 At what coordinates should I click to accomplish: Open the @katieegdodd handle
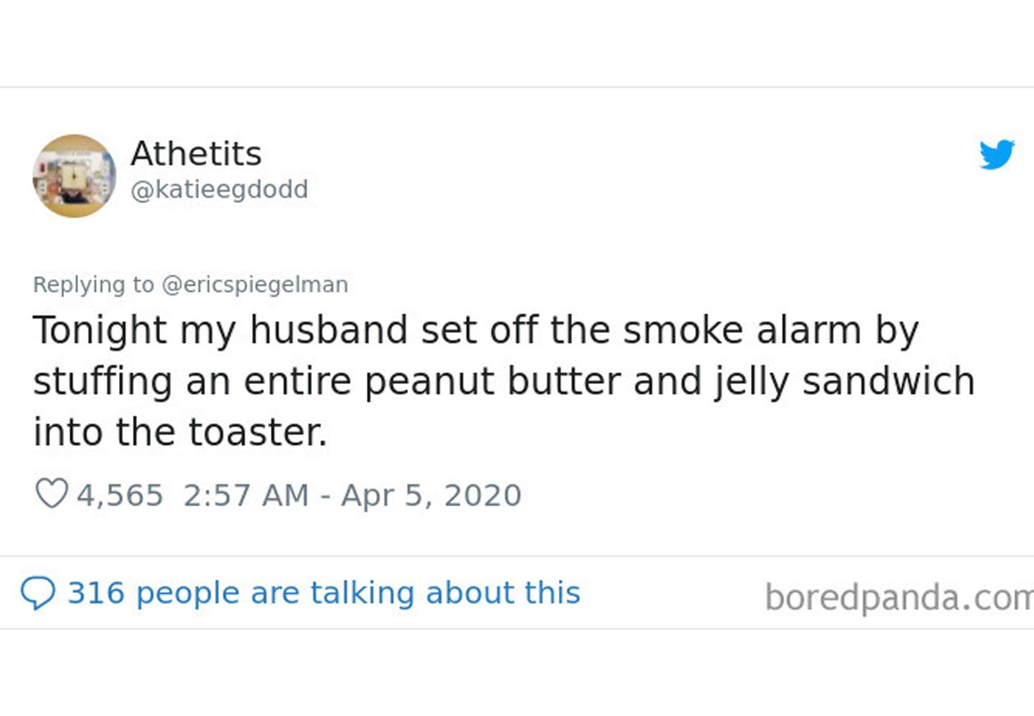coord(219,189)
